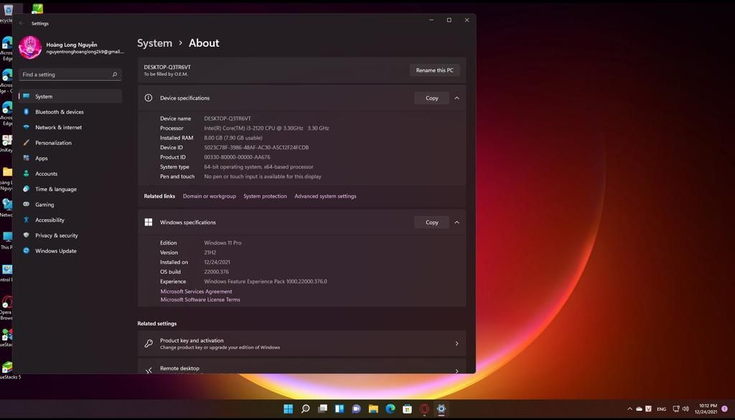Open volume control in system tray

point(685,409)
